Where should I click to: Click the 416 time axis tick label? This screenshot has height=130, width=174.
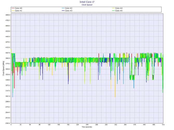pos(135,125)
